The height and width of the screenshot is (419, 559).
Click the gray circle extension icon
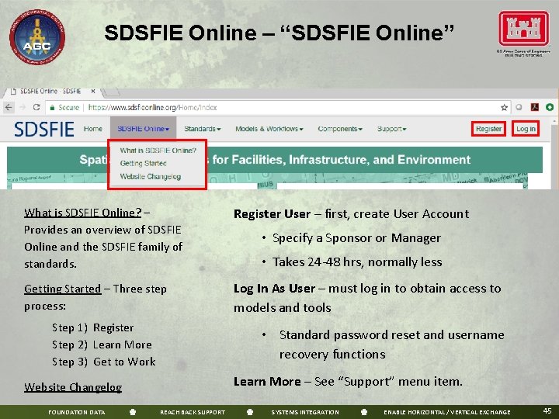point(519,107)
